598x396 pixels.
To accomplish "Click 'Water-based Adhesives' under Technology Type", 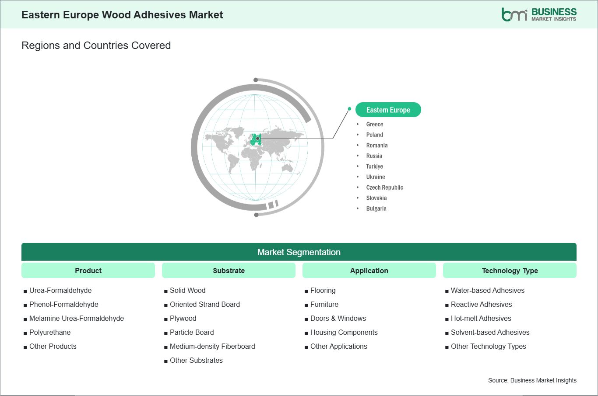I will (488, 290).
